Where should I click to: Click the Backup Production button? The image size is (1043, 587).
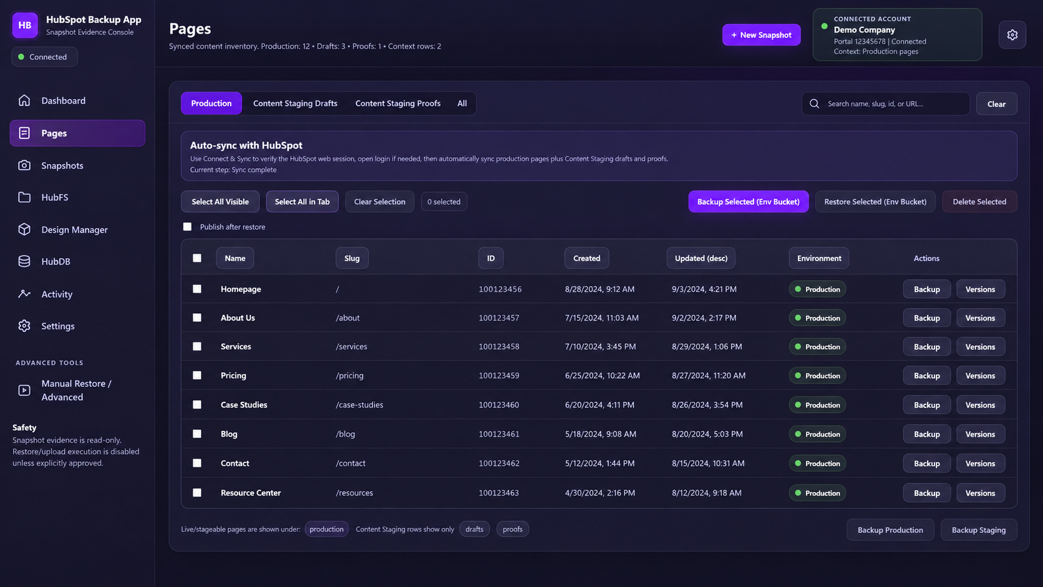(890, 530)
